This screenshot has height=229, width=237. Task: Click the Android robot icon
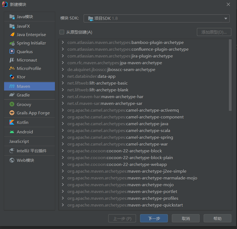point(12,132)
